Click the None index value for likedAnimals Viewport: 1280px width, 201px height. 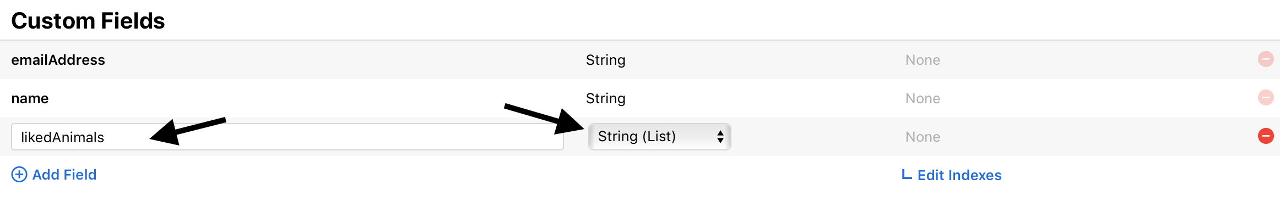[x=923, y=137]
